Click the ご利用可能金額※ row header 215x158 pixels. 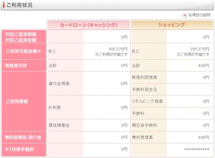tap(24, 51)
